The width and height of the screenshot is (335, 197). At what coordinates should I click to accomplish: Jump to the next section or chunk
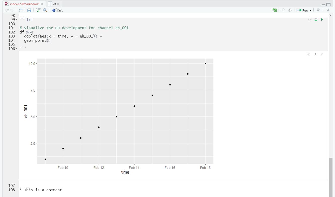290,10
